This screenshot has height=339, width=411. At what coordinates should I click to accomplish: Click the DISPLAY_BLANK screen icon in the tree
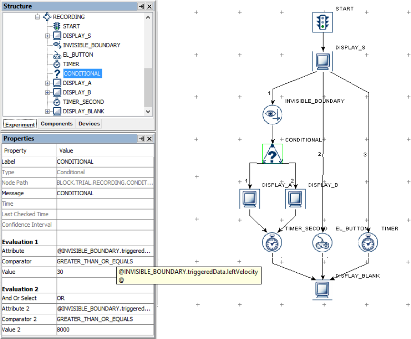(57, 111)
